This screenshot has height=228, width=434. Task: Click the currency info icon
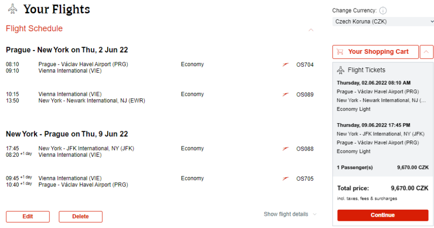383,10
